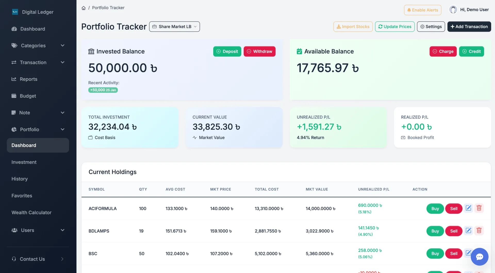Open portfolio Settings
The height and width of the screenshot is (273, 495).
pyautogui.click(x=431, y=27)
